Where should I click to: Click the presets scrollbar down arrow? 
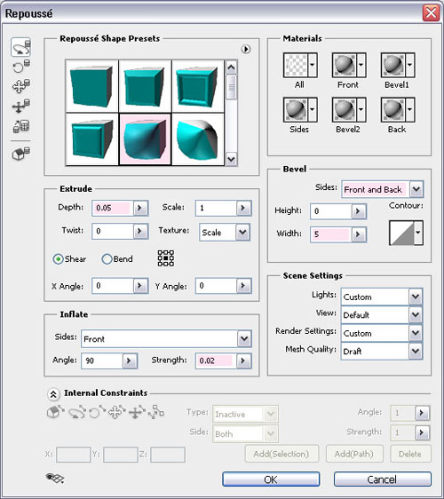(232, 159)
